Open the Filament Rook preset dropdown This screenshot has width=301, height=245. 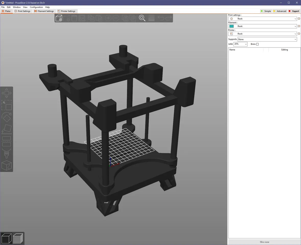coord(263,26)
